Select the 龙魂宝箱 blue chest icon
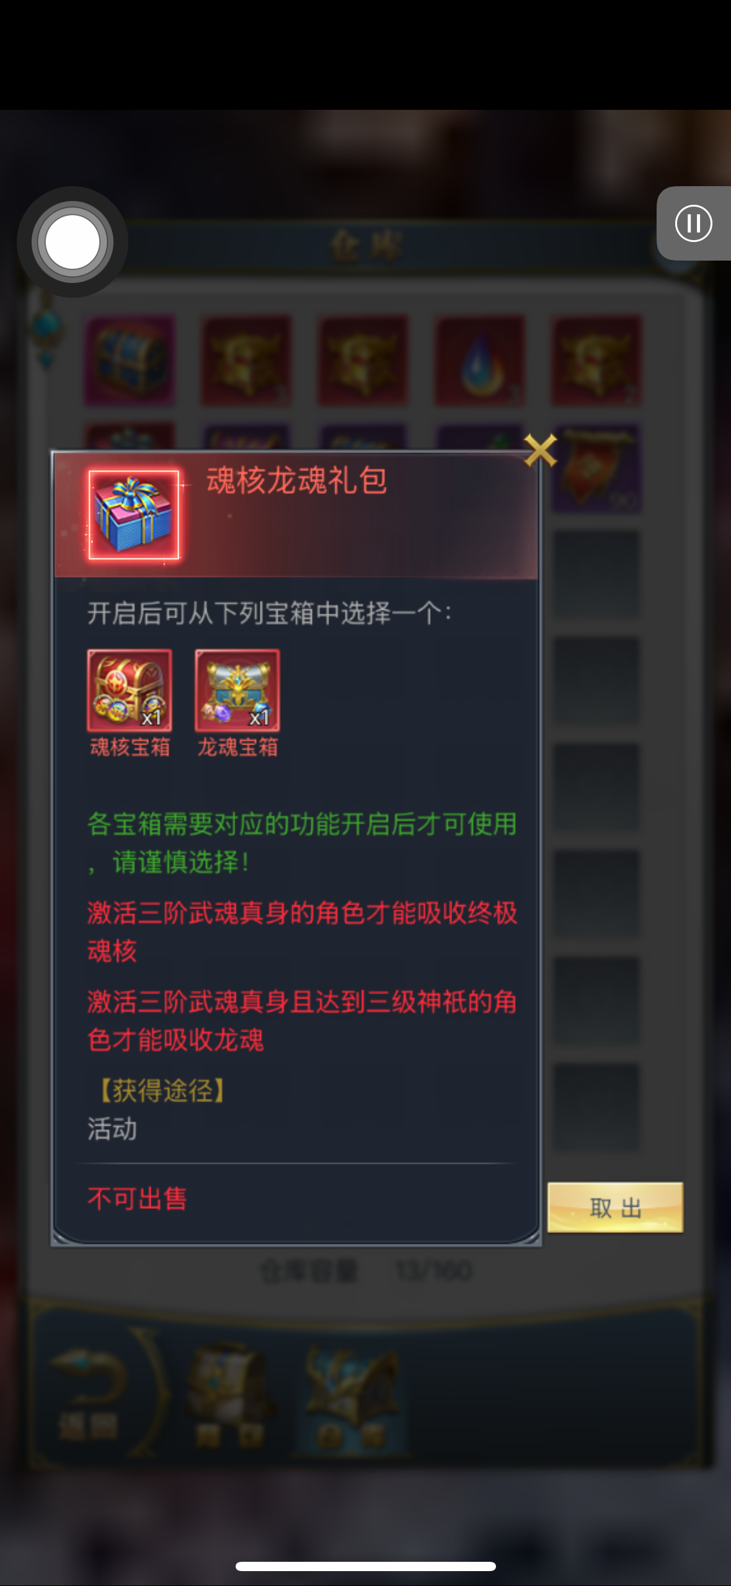Screen dimensions: 731x1586 [x=237, y=691]
